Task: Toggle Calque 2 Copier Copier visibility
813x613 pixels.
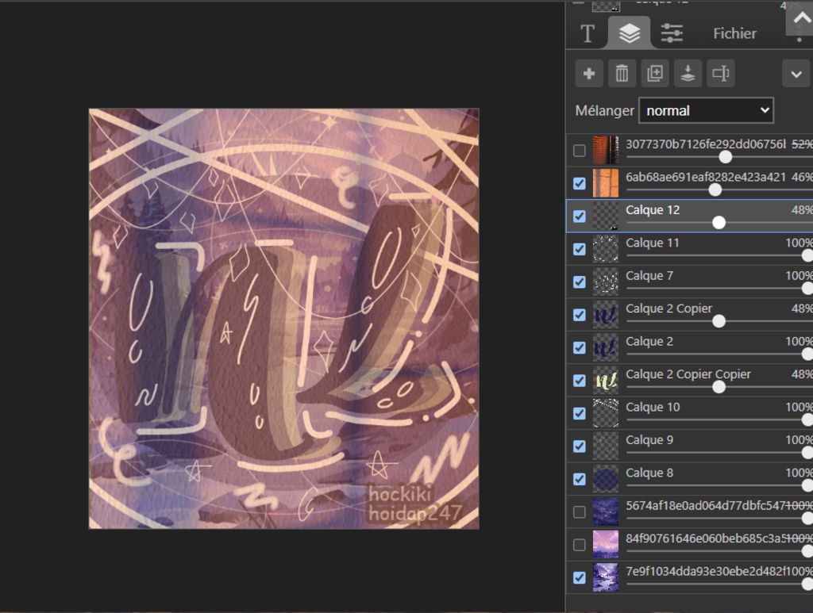Action: (x=580, y=381)
